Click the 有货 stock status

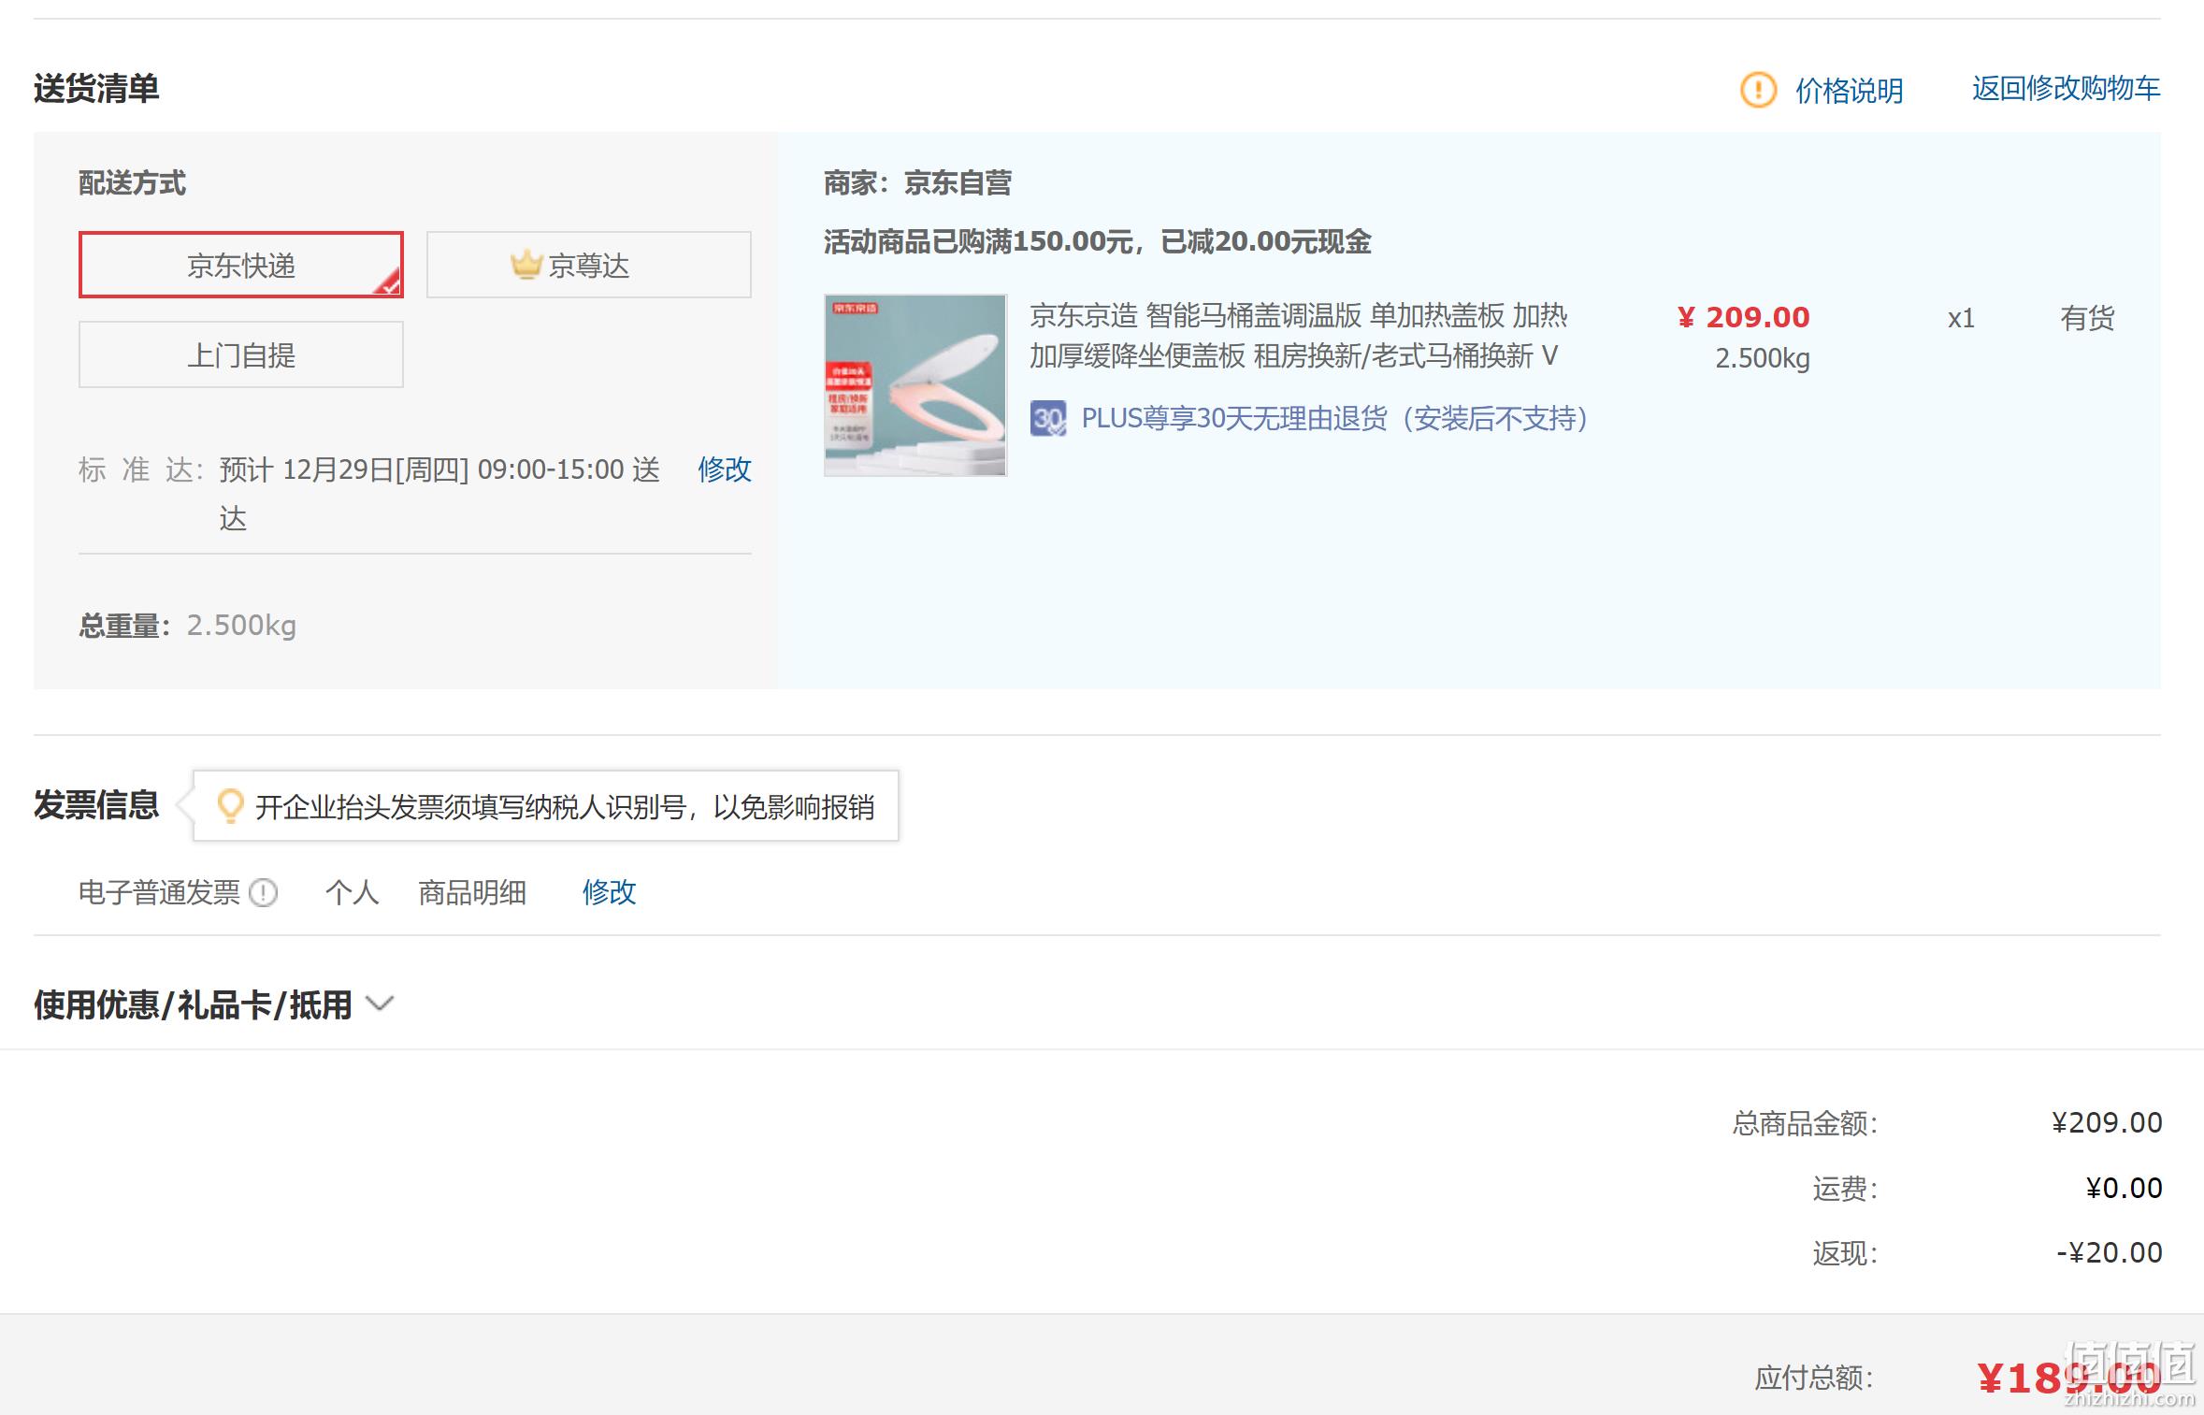(x=2087, y=318)
